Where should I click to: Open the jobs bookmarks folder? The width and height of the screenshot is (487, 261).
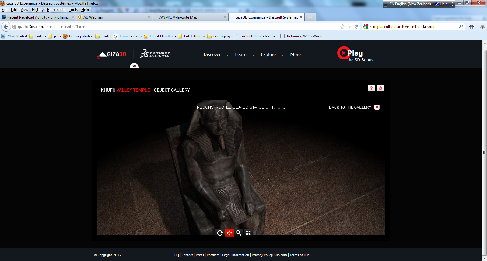[54, 36]
